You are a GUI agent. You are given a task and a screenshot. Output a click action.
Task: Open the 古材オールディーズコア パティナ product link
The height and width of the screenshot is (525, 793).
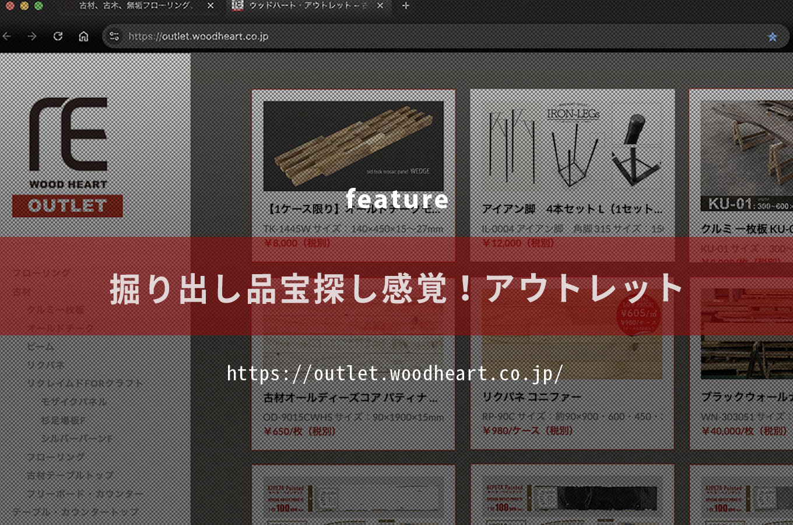coord(351,398)
